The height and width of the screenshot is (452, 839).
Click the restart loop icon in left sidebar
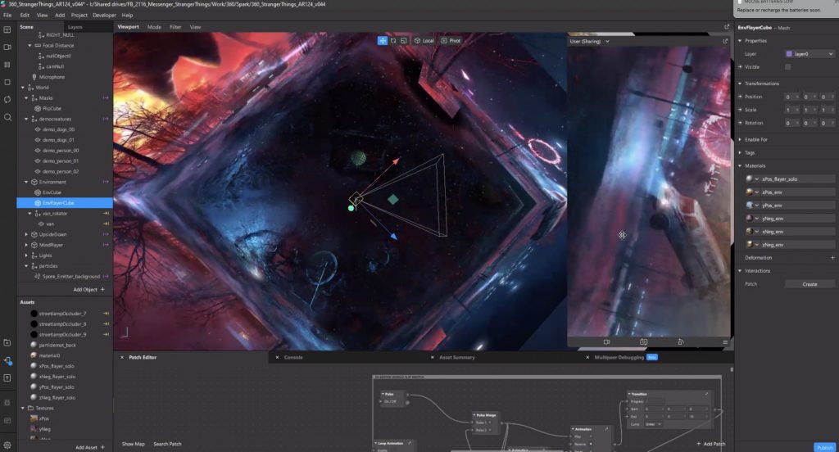[x=7, y=100]
